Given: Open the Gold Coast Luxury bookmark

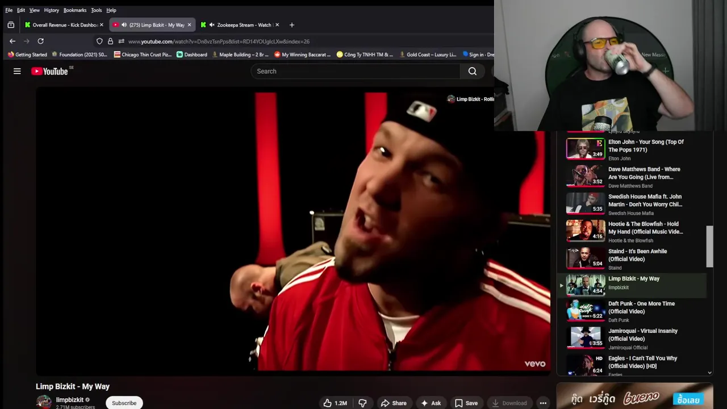Looking at the screenshot, I should pos(428,55).
